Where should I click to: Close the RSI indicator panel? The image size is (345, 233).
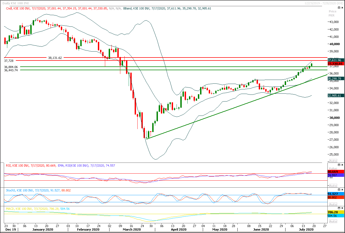(343, 165)
